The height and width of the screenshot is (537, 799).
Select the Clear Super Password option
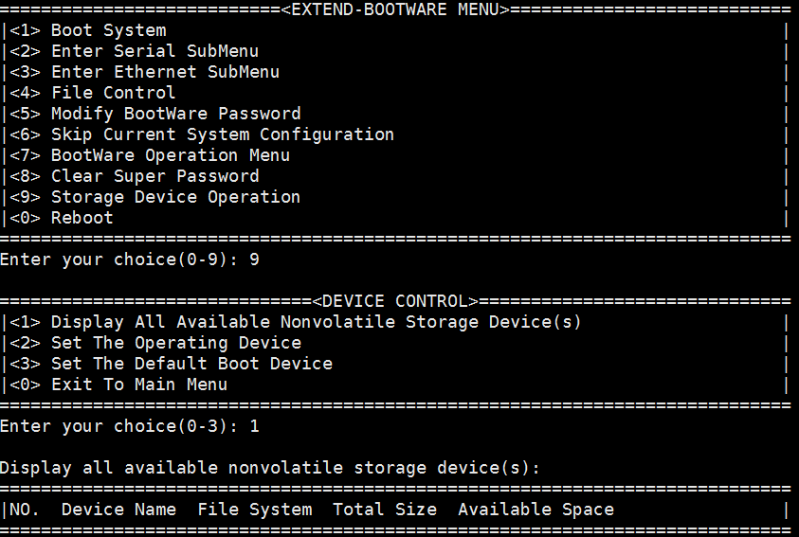[154, 176]
